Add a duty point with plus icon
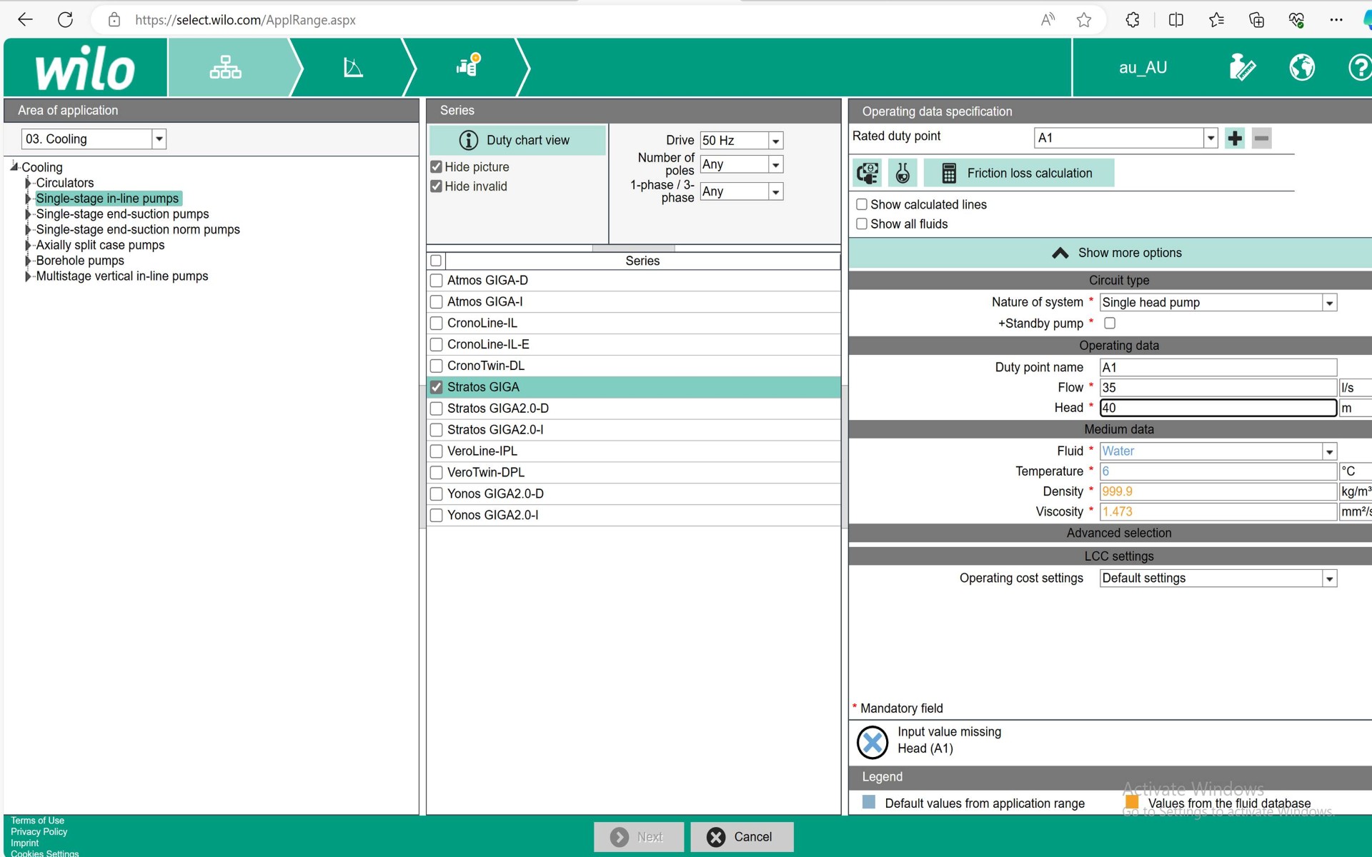The height and width of the screenshot is (857, 1372). [x=1234, y=138]
